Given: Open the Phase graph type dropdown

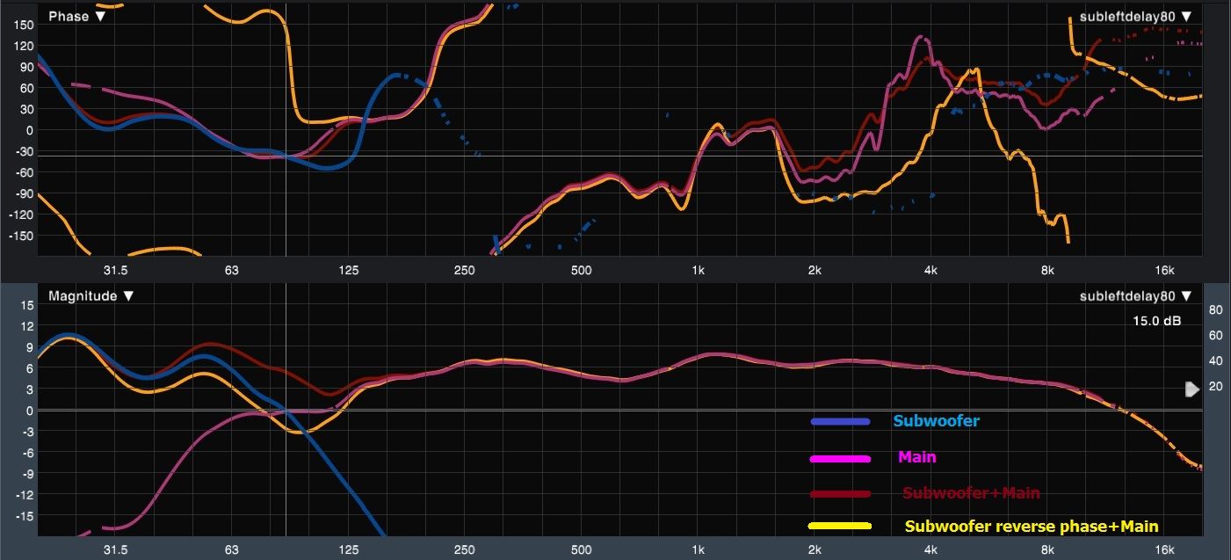Looking at the screenshot, I should click(76, 17).
